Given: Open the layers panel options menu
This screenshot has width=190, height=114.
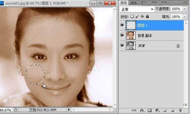Looking at the screenshot, I should coord(185,2).
